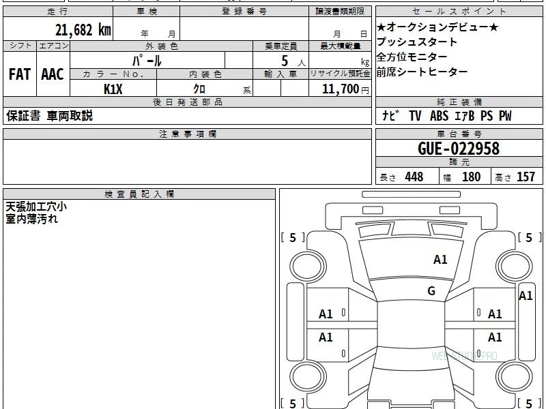Image resolution: width=546 pixels, height=409 pixels.
Task: Click the セールスポイント header
Action: click(x=459, y=12)
